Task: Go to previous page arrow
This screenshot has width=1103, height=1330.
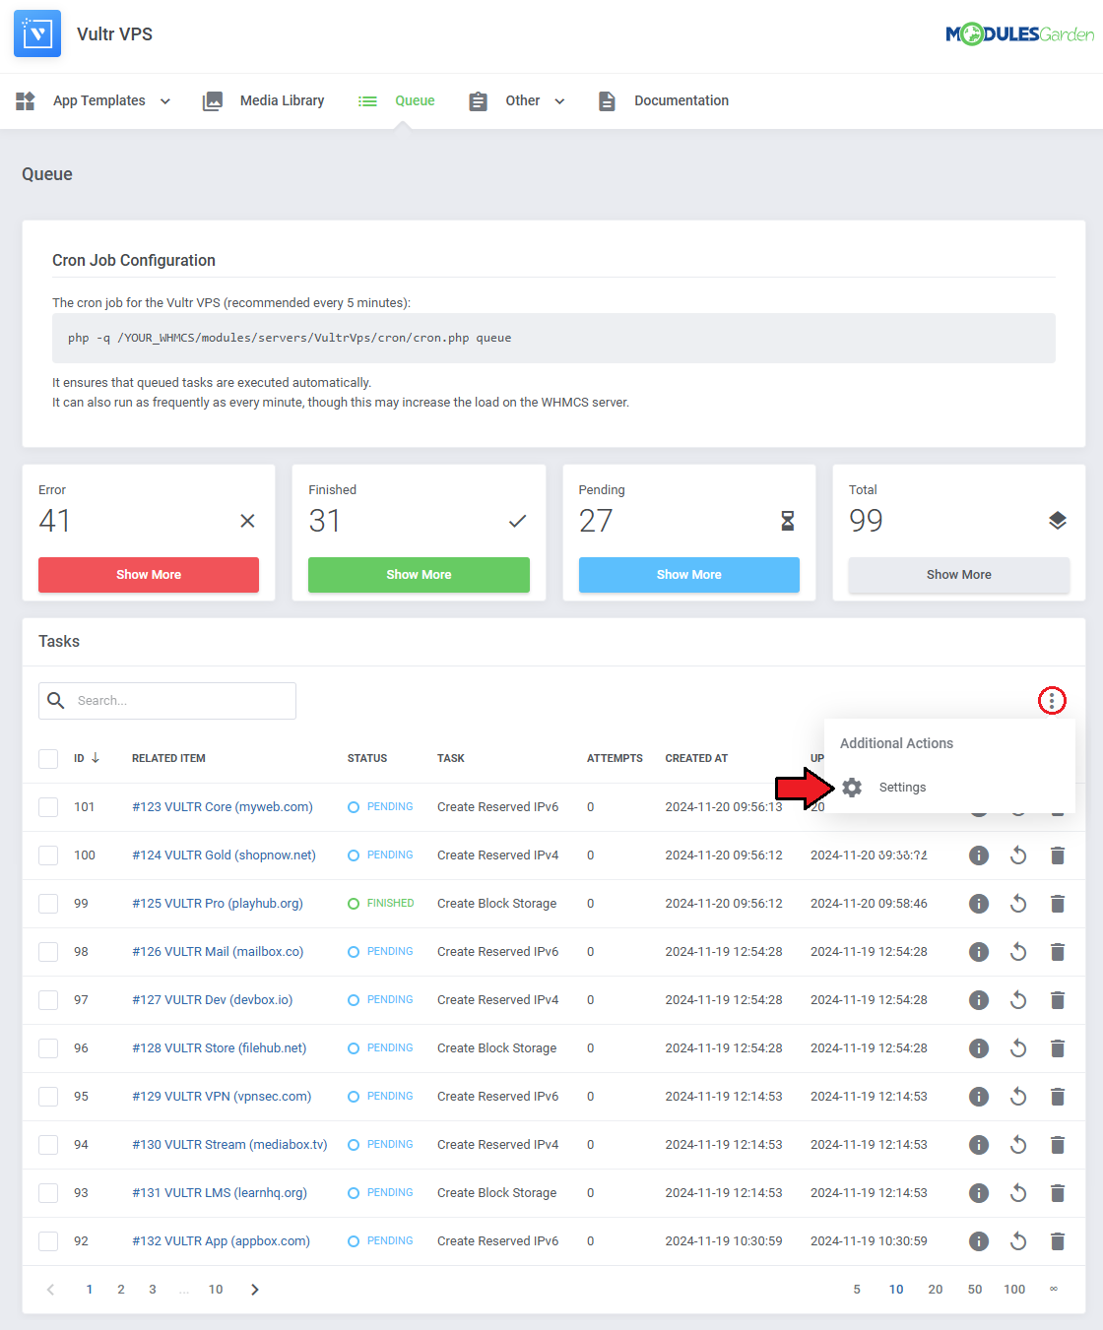Action: click(x=51, y=1290)
